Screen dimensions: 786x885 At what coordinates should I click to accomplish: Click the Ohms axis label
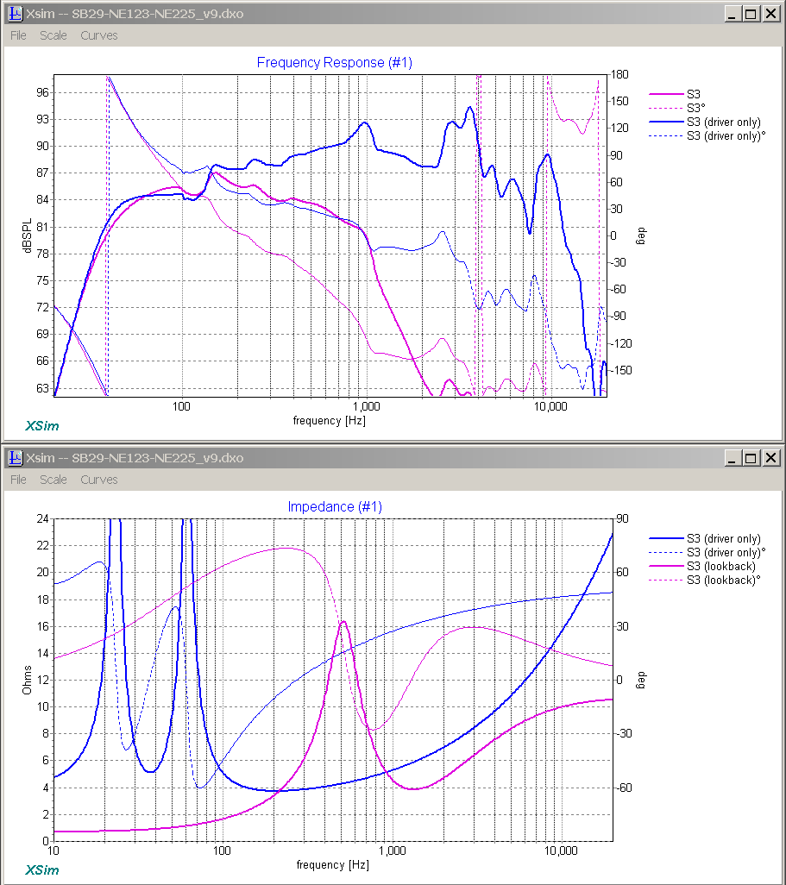27,680
